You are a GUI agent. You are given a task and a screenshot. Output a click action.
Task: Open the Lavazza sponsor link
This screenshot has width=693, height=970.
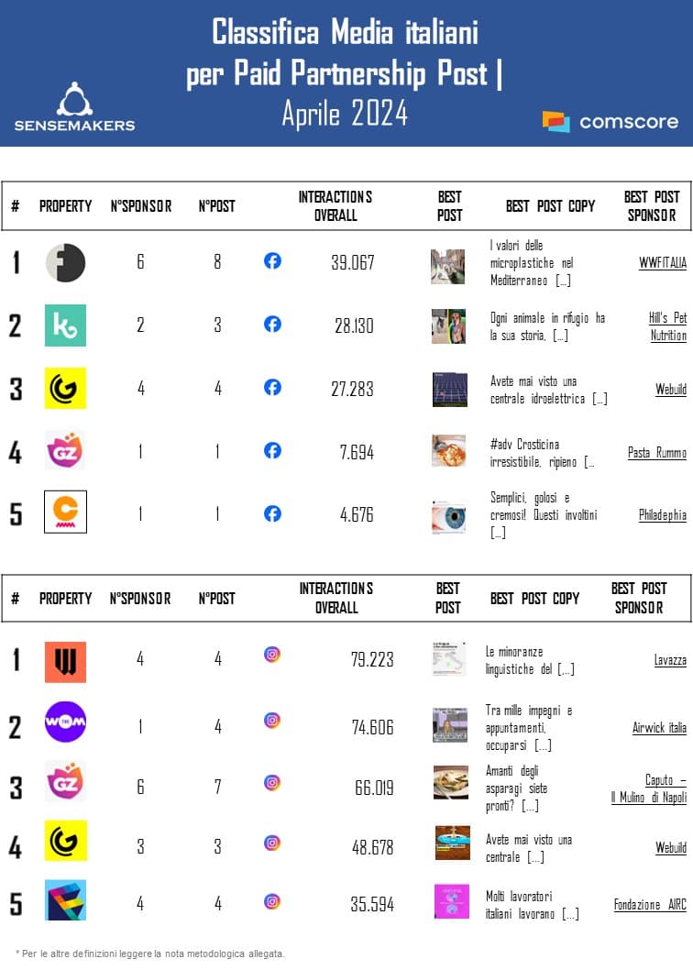pos(669,660)
